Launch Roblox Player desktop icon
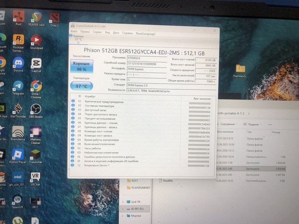 click(18, 156)
